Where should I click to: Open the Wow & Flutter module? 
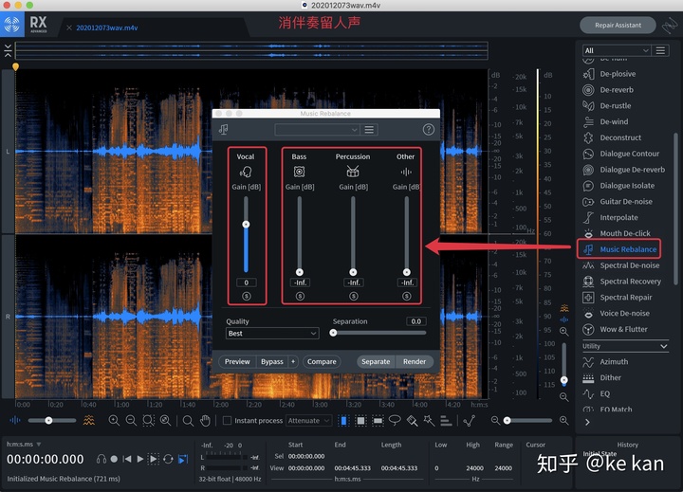coord(615,329)
